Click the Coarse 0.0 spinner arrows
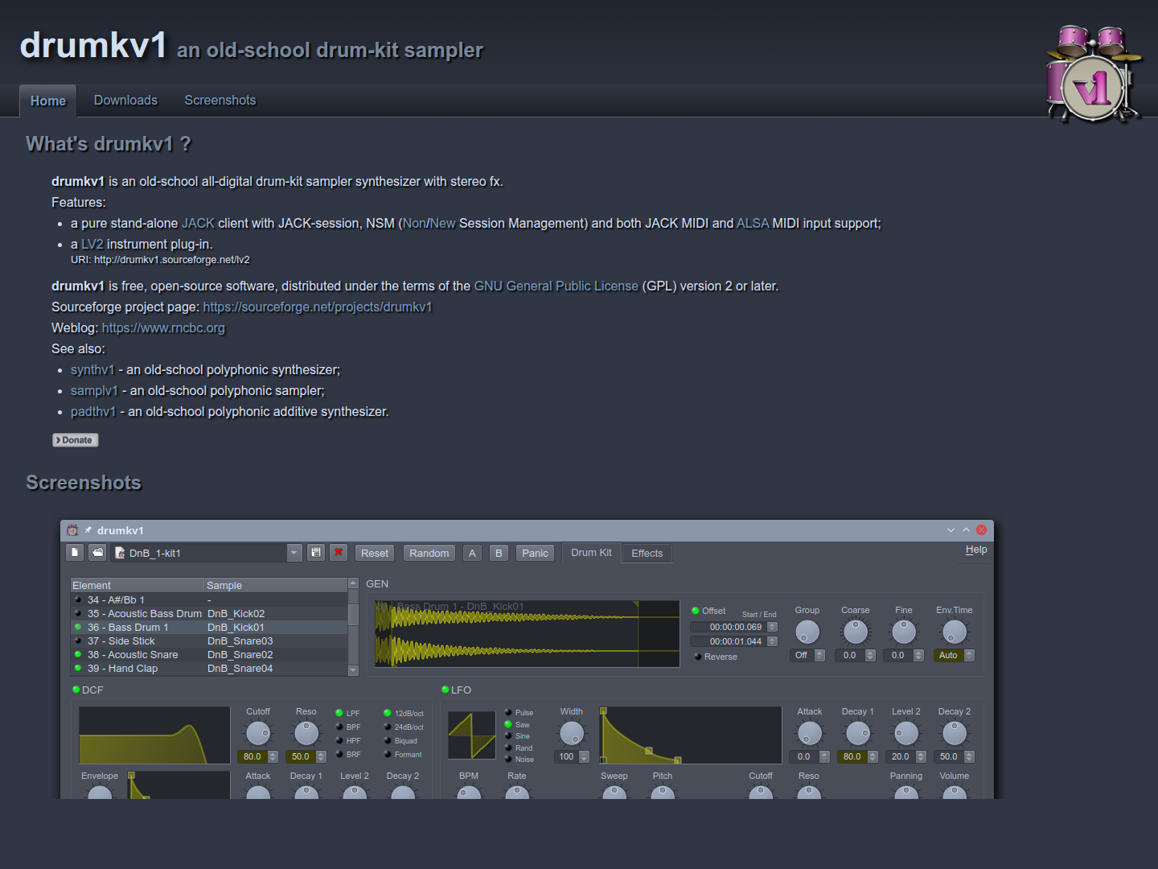 870,655
